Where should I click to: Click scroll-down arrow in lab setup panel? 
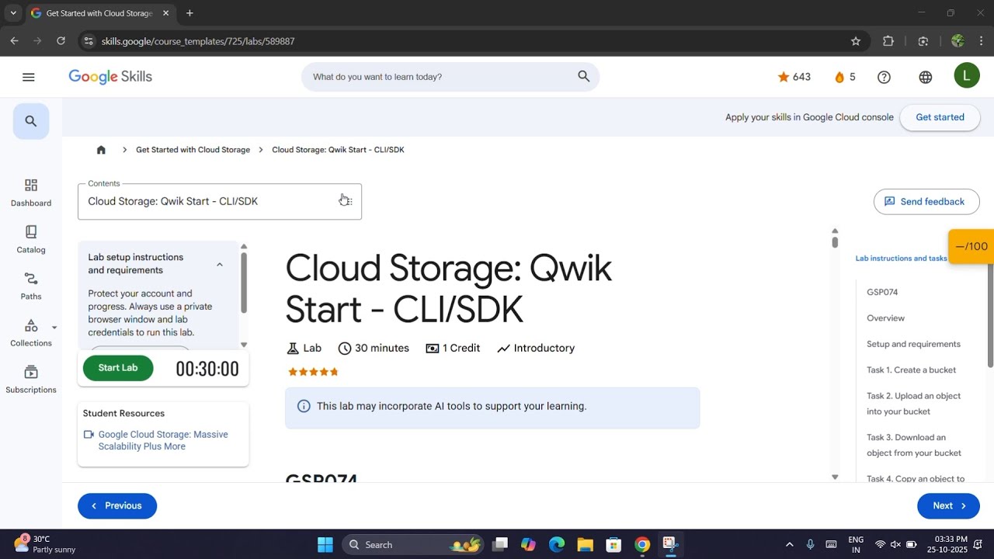pyautogui.click(x=244, y=345)
